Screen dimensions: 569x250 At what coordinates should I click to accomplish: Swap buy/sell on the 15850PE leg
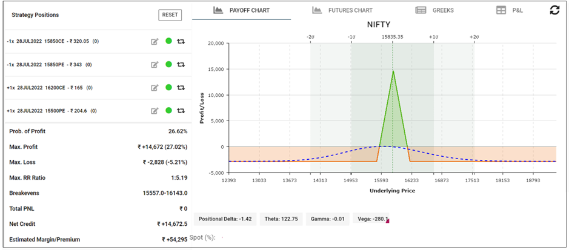click(x=181, y=64)
